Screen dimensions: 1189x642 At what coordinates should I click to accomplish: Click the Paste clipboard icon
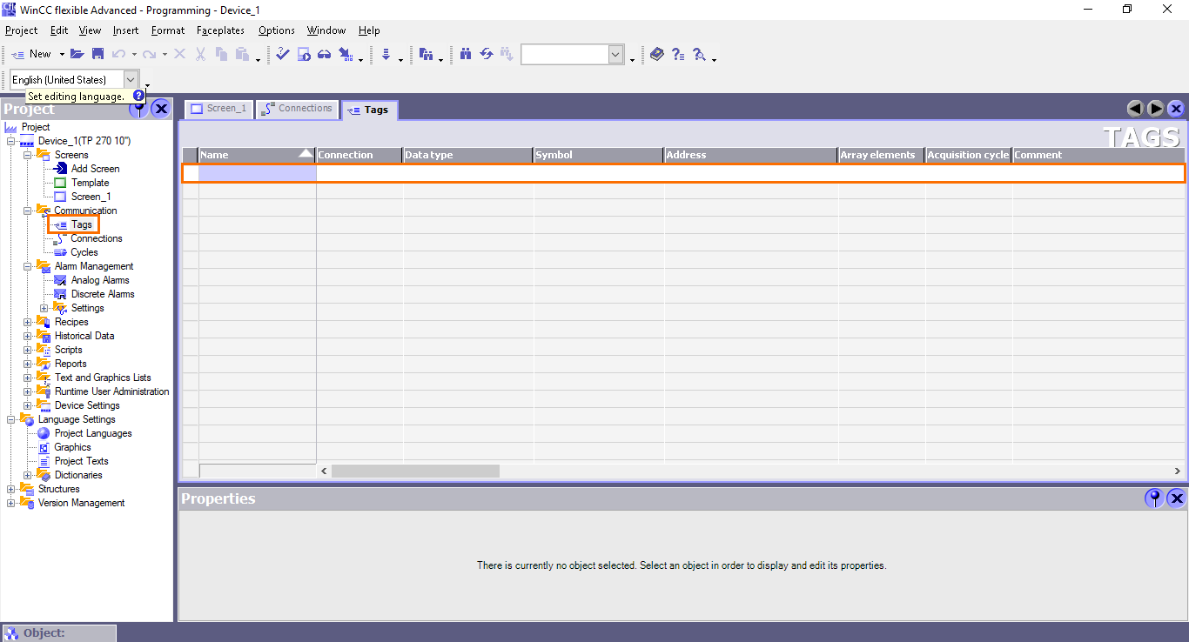pyautogui.click(x=242, y=54)
